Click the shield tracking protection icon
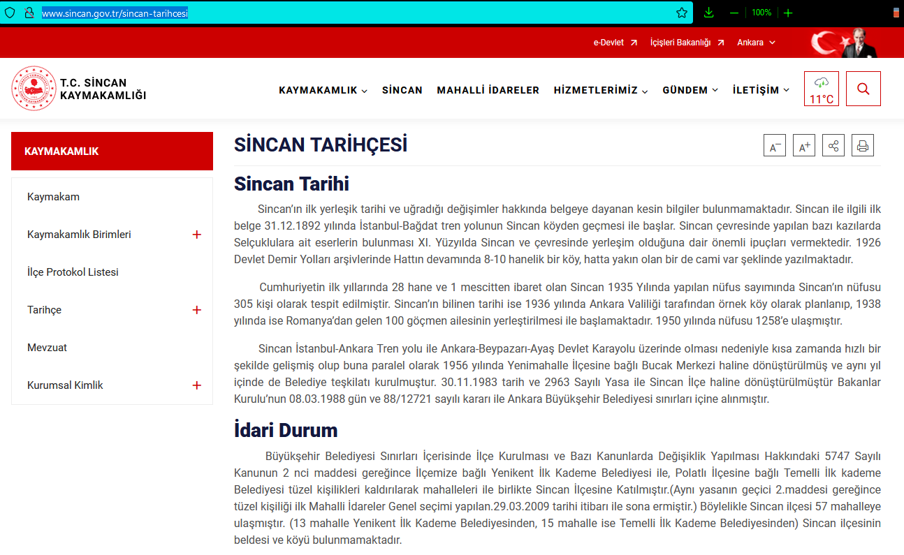Screen dimensions: 904x555 click(x=10, y=13)
